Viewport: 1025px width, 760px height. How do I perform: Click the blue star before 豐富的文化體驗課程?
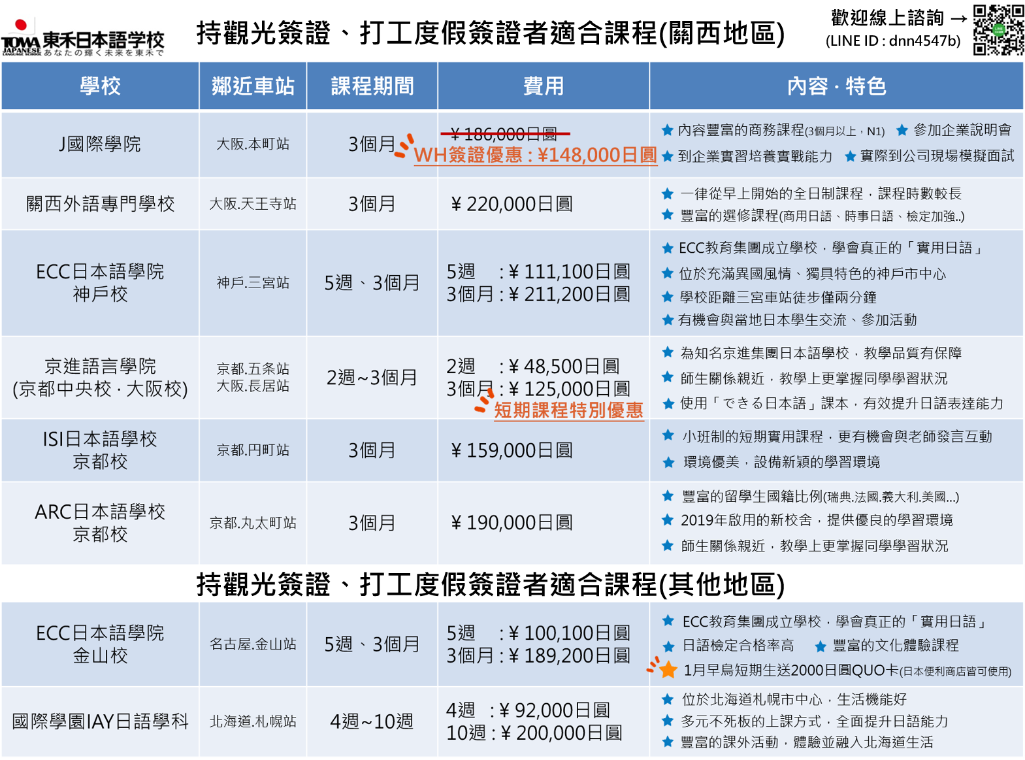tap(821, 646)
